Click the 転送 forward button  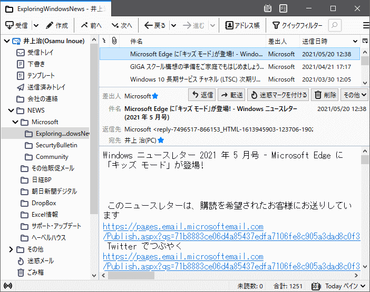231,95
